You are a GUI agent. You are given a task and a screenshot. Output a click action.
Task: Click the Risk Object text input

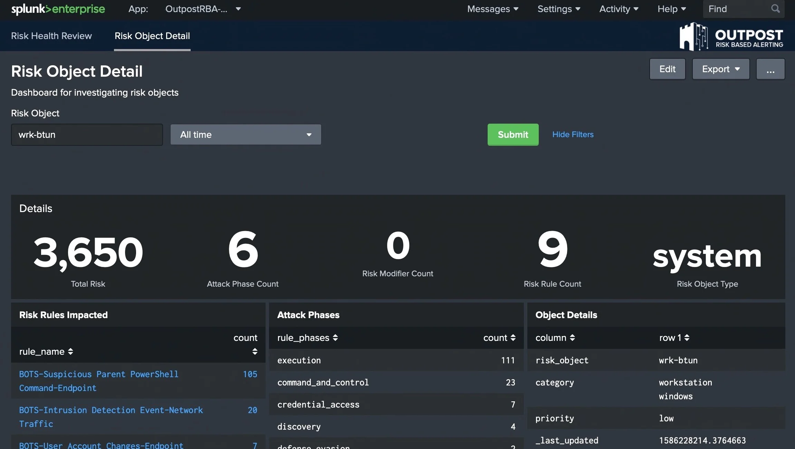[87, 135]
